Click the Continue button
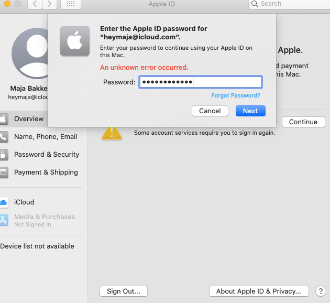This screenshot has width=330, height=303. tap(303, 122)
